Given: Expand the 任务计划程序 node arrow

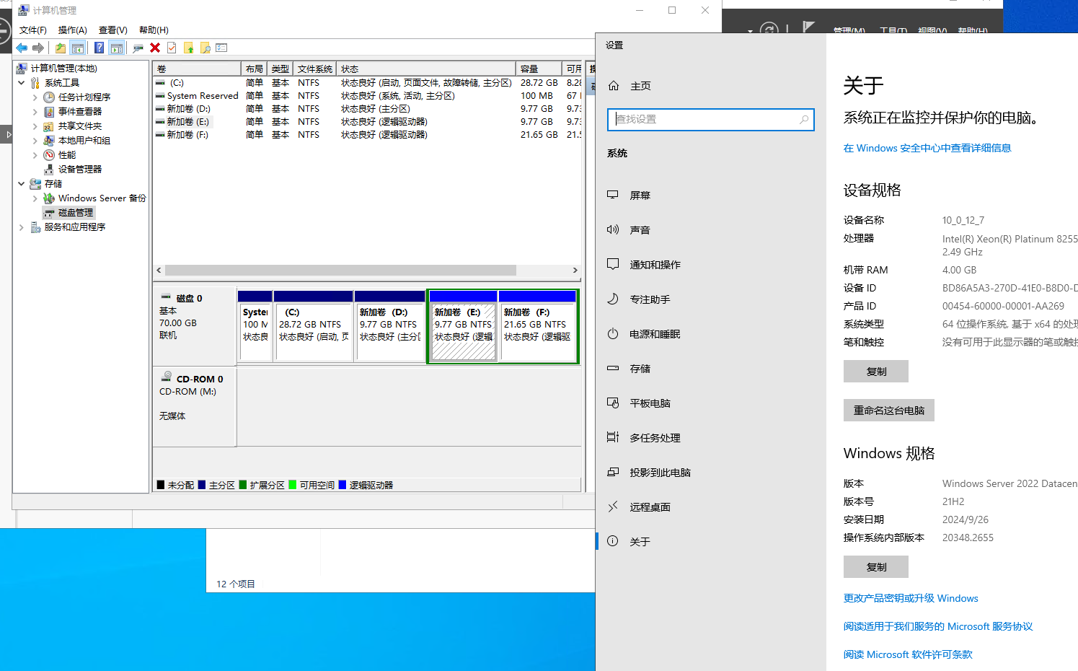Looking at the screenshot, I should point(35,97).
